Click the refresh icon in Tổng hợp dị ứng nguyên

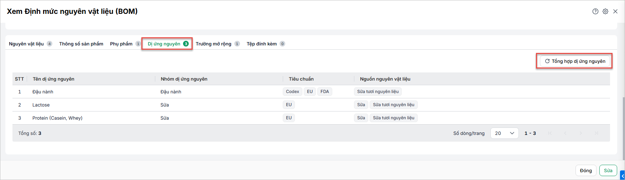point(547,61)
